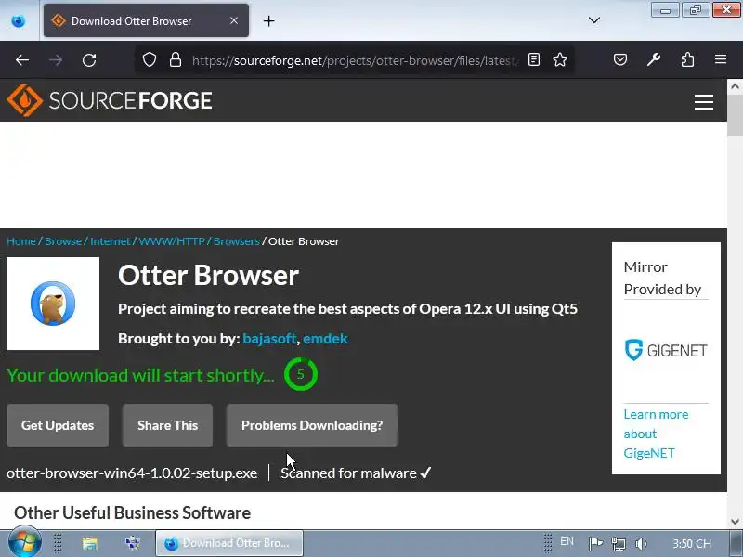
Task: Click the page scrollbar up arrow
Action: (735, 86)
